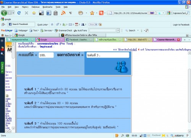Close the Course Hierarchical tab
Viewport: 191px width, 138px height.
[x=178, y=40]
